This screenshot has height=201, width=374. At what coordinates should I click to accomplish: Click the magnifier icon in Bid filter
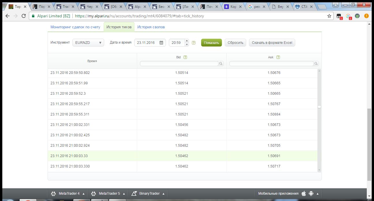click(x=221, y=64)
